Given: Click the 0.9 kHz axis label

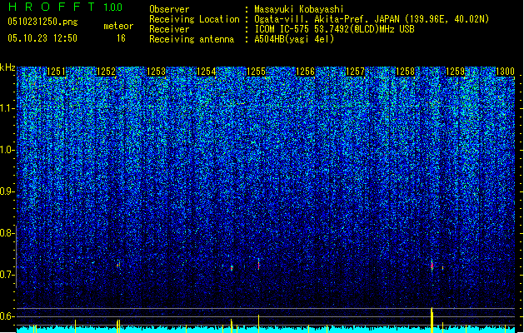Looking at the screenshot, I should (x=7, y=191).
